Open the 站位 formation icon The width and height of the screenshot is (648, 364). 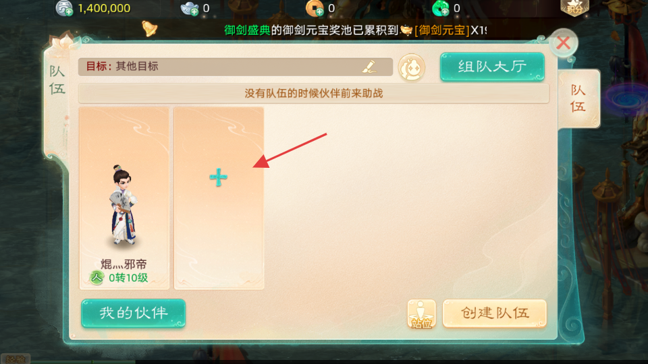pos(421,314)
